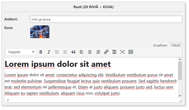Toggle bold formatting
The image size is (189, 110).
(x=41, y=52)
